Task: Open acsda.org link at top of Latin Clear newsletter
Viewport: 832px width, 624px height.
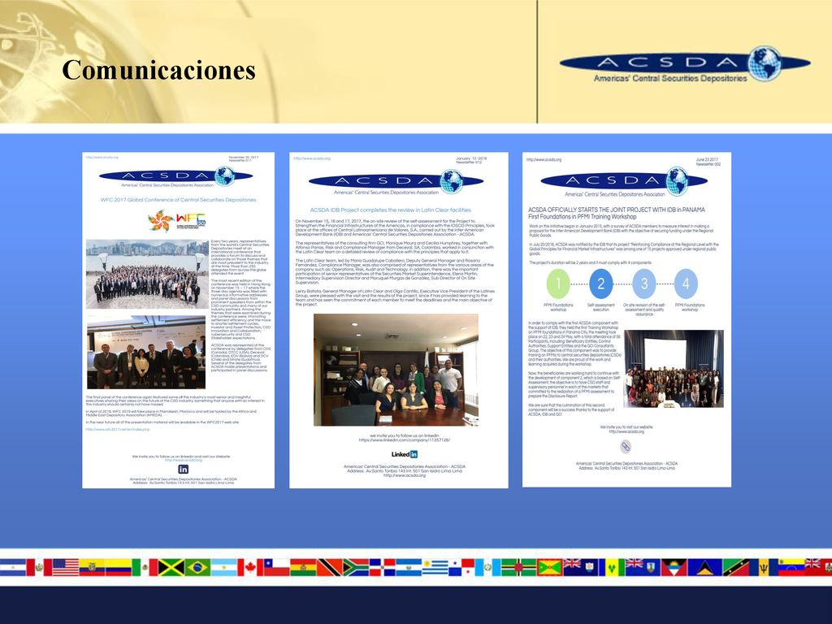Action: [x=312, y=158]
